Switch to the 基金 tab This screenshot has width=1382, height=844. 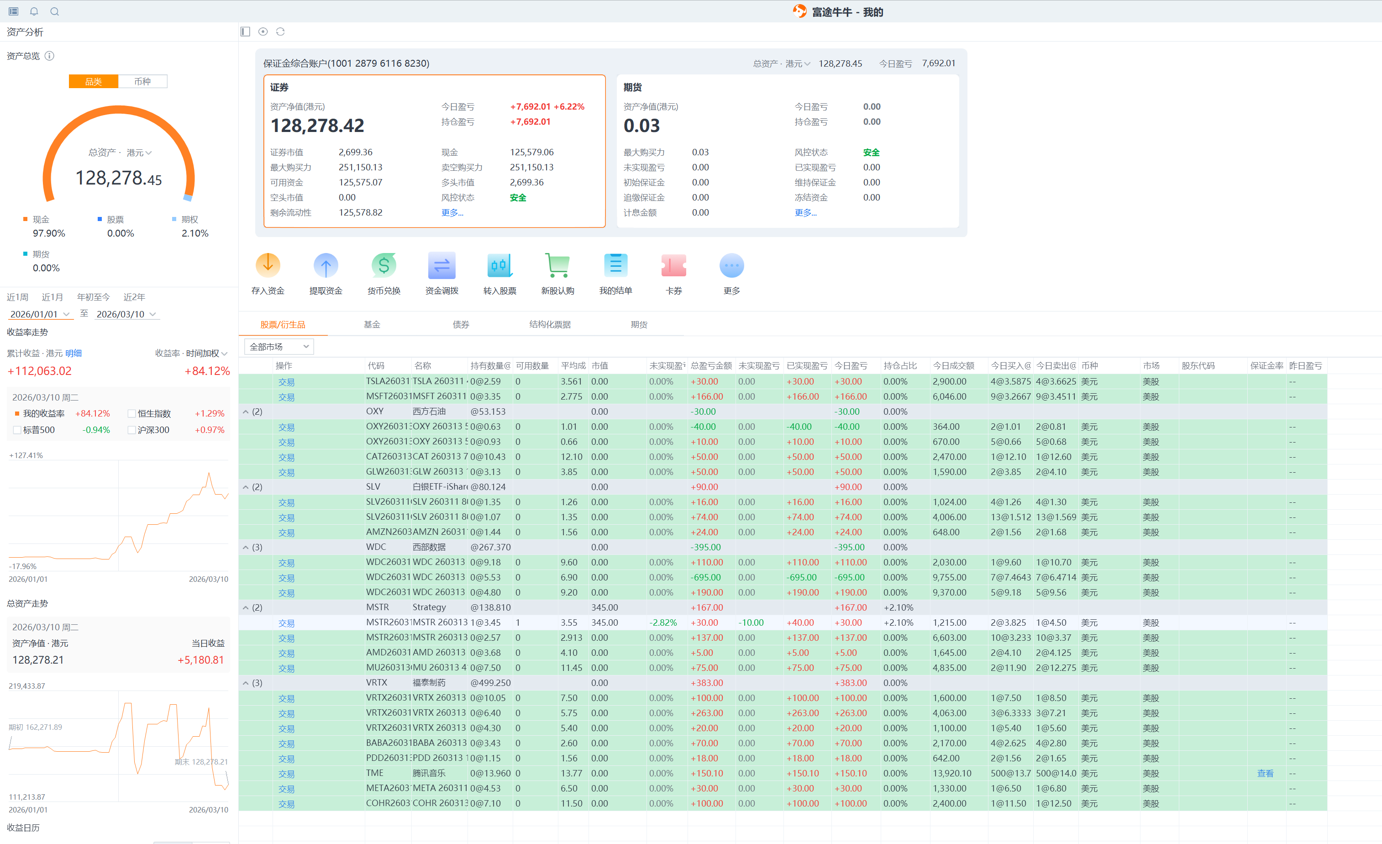371,324
